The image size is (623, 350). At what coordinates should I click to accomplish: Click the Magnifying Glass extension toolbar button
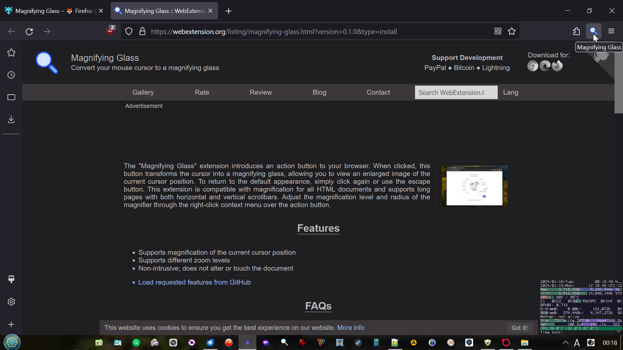[593, 31]
